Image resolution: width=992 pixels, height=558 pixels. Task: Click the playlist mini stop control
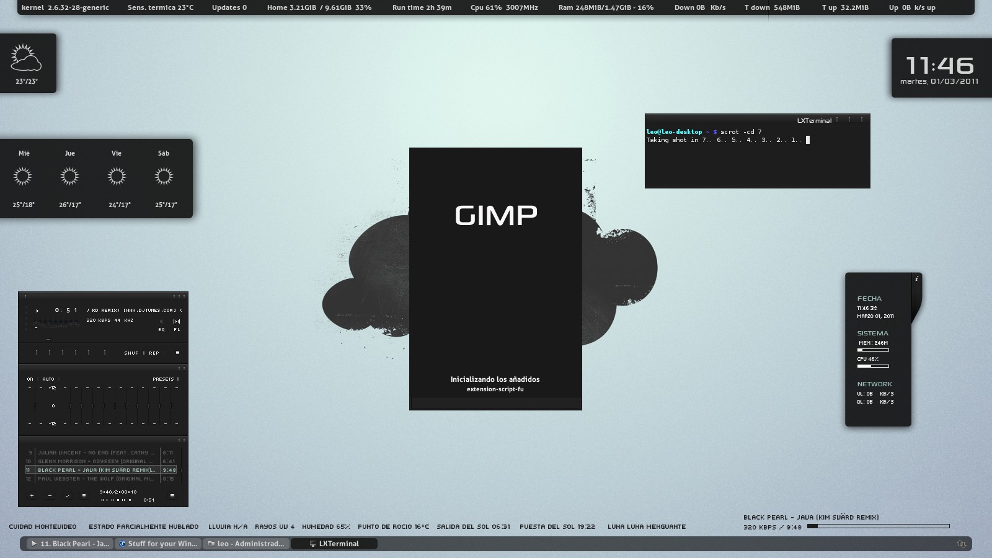tap(118, 500)
